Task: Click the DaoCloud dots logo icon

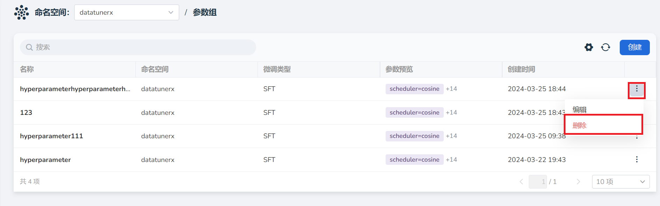Action: point(21,12)
